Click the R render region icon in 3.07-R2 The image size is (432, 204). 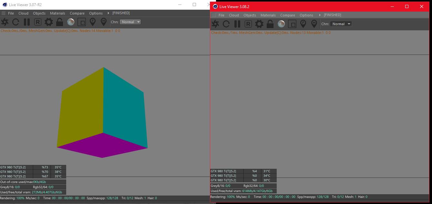38,22
